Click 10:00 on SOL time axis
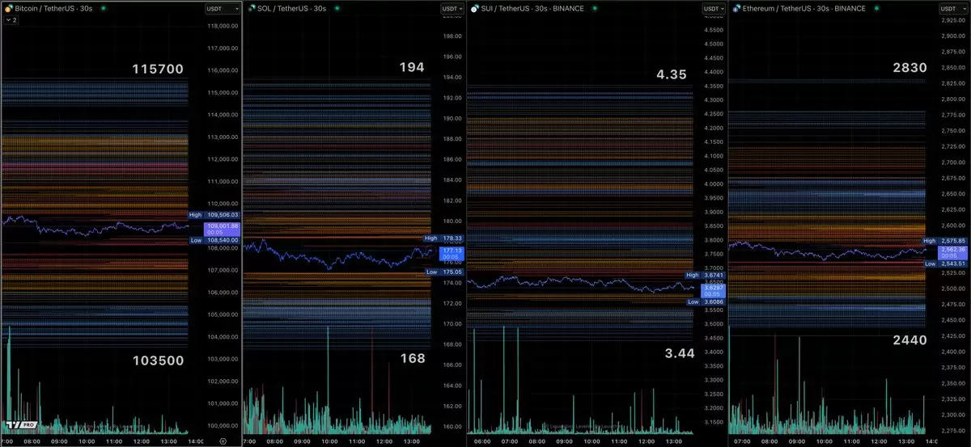Image resolution: width=971 pixels, height=447 pixels. [329, 441]
